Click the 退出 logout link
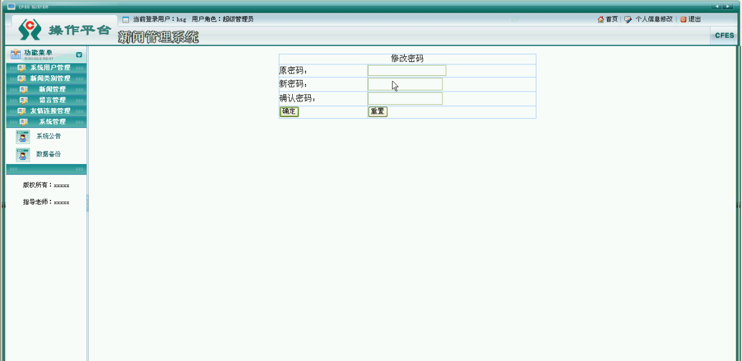This screenshot has height=361, width=742. (694, 19)
